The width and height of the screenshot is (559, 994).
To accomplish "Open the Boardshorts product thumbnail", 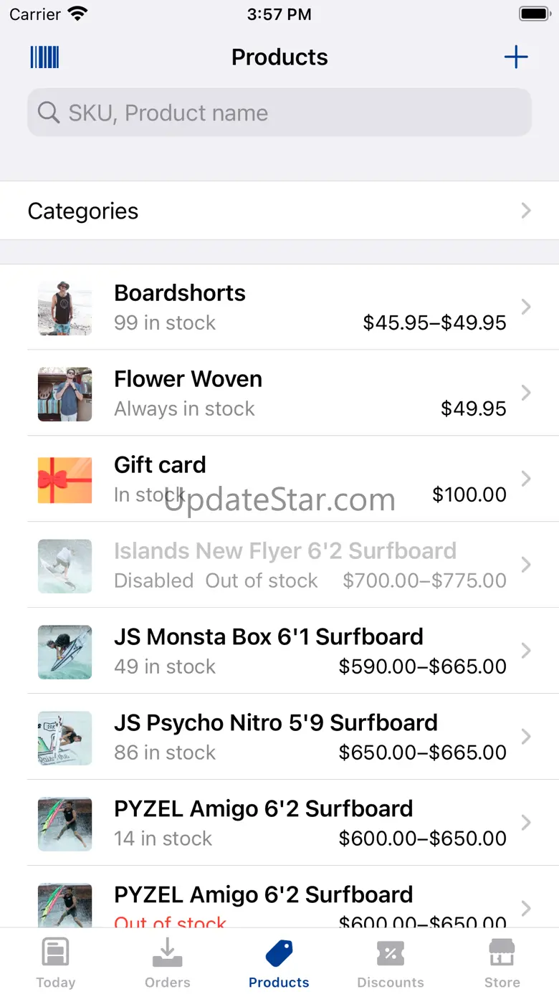I will tap(64, 307).
